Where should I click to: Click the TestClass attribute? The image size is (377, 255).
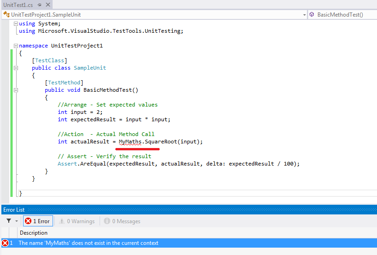pos(49,60)
